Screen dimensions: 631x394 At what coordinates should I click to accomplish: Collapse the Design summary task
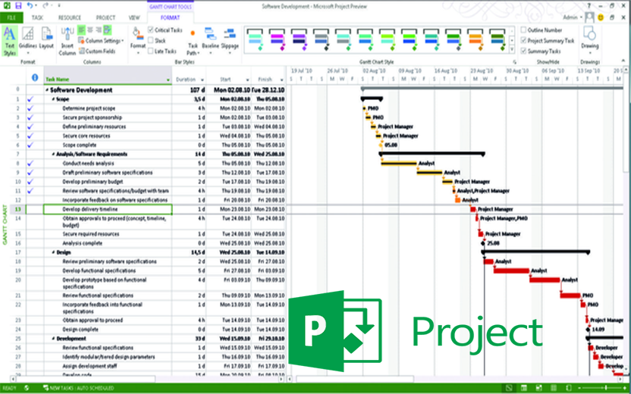click(x=54, y=252)
